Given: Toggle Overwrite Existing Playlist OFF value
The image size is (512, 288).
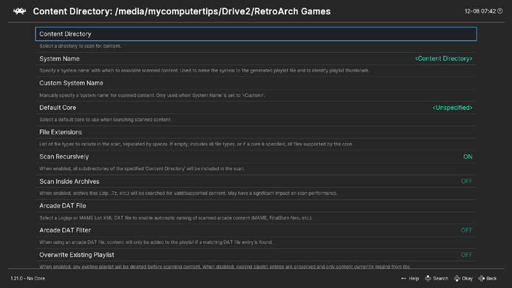Looking at the screenshot, I should pos(467,255).
